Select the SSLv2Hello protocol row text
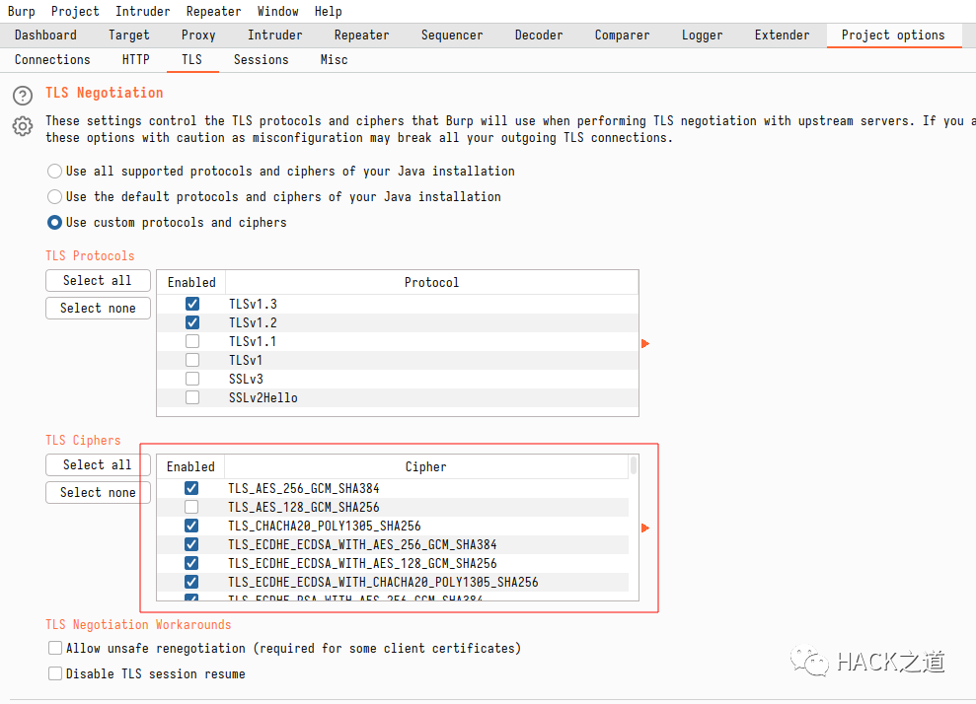Viewport: 976px width, 704px height. point(263,397)
